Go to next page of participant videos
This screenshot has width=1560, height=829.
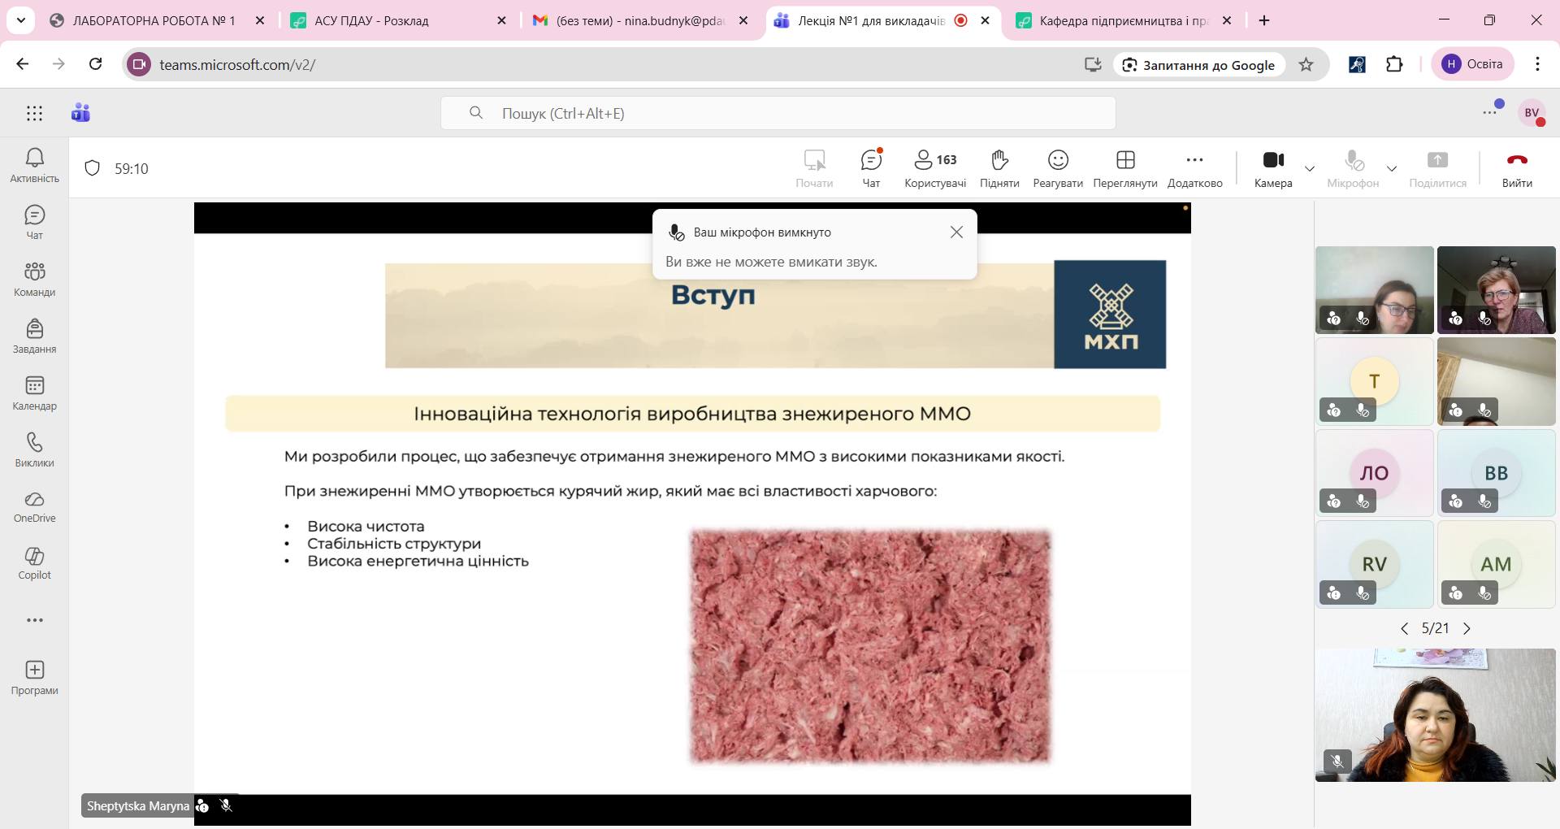(1467, 628)
